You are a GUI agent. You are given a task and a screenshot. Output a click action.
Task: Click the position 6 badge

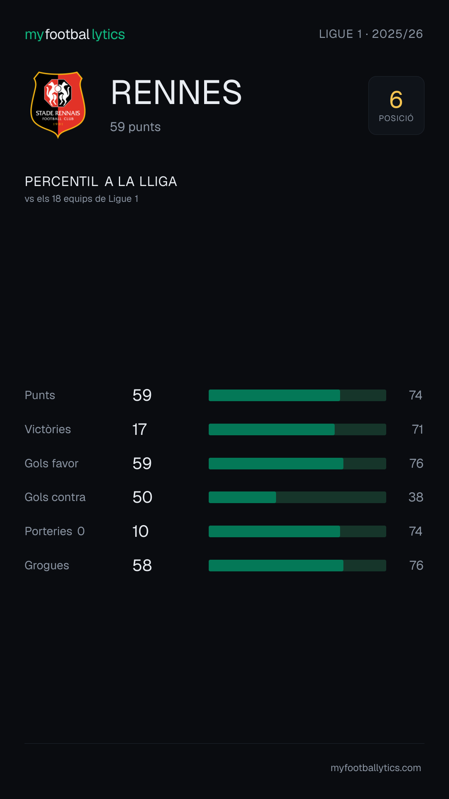click(396, 105)
